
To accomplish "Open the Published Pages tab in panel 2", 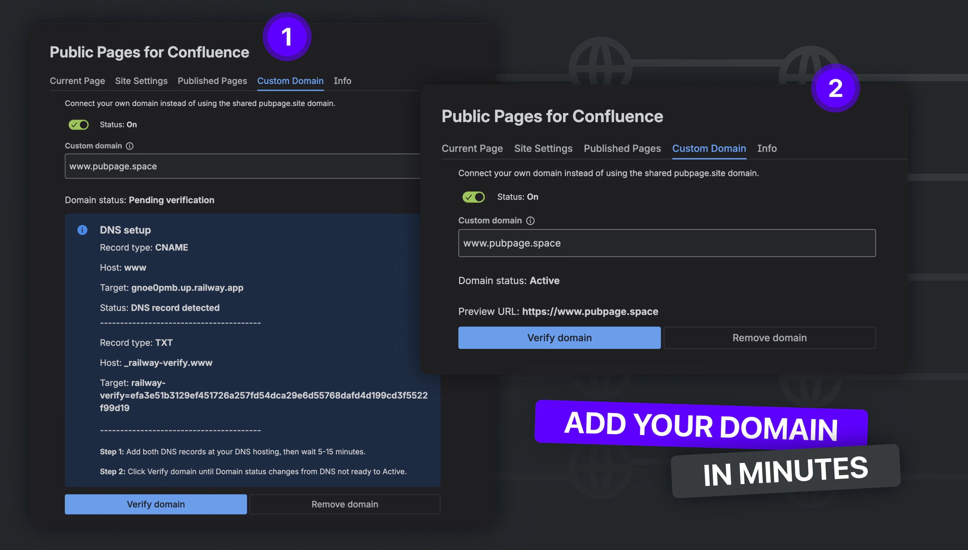I will click(622, 148).
